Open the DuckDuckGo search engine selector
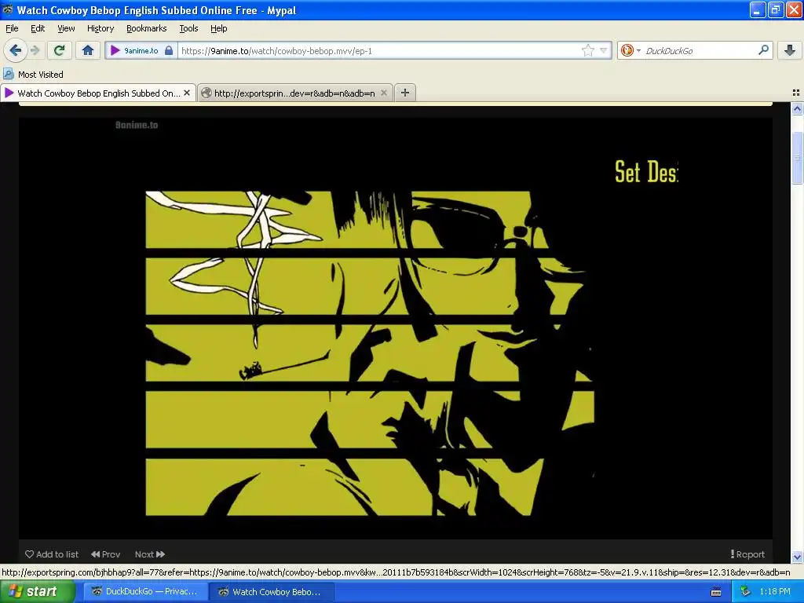This screenshot has height=603, width=804. click(x=630, y=50)
